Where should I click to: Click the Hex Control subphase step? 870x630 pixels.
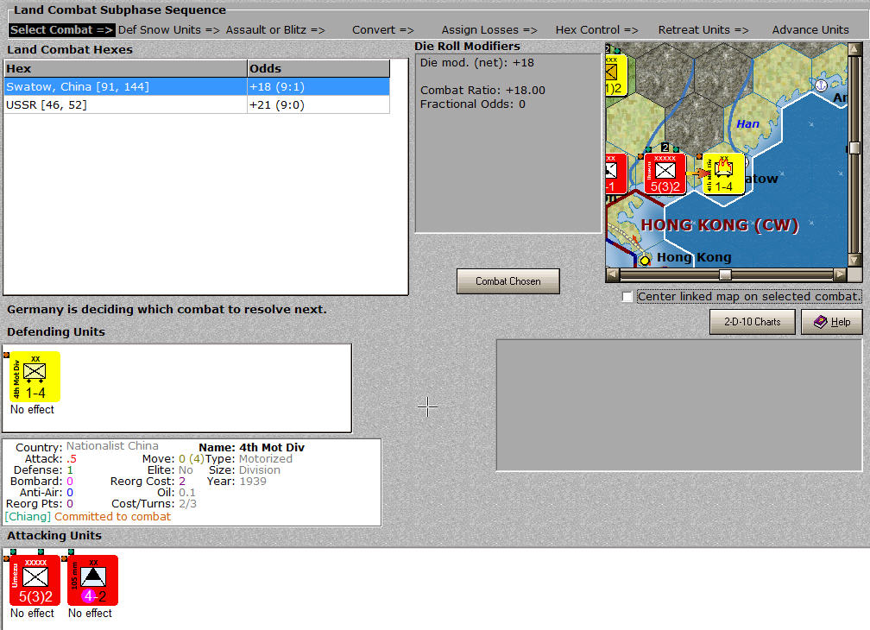coord(597,30)
